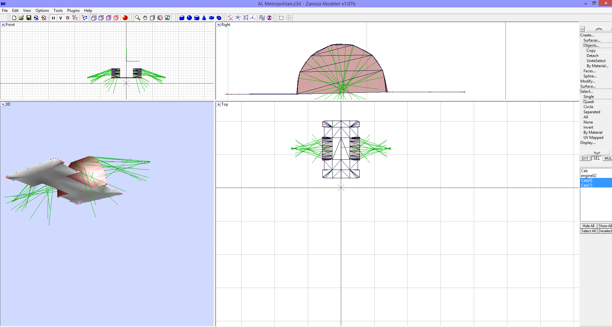This screenshot has height=327, width=612.
Task: Click the Hide All button
Action: pyautogui.click(x=588, y=226)
